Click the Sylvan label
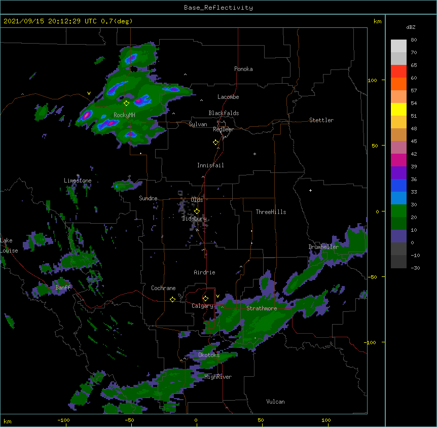This screenshot has height=427, width=437. (x=198, y=124)
